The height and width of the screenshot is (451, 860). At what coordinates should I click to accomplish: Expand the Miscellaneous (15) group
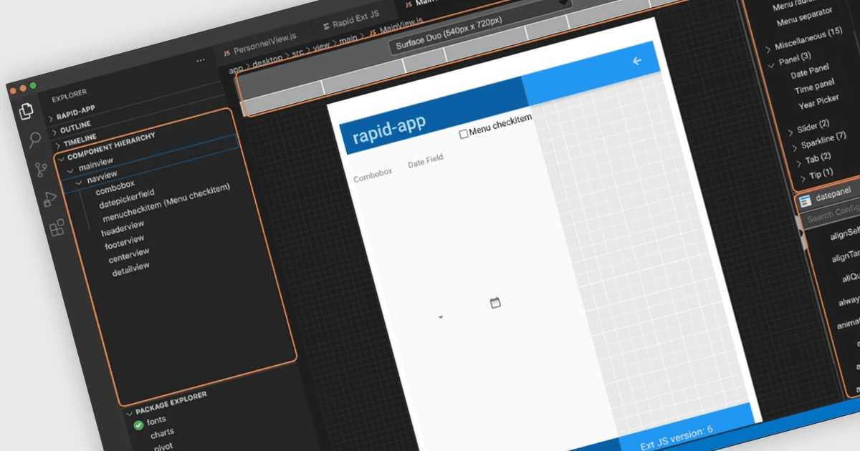(768, 49)
